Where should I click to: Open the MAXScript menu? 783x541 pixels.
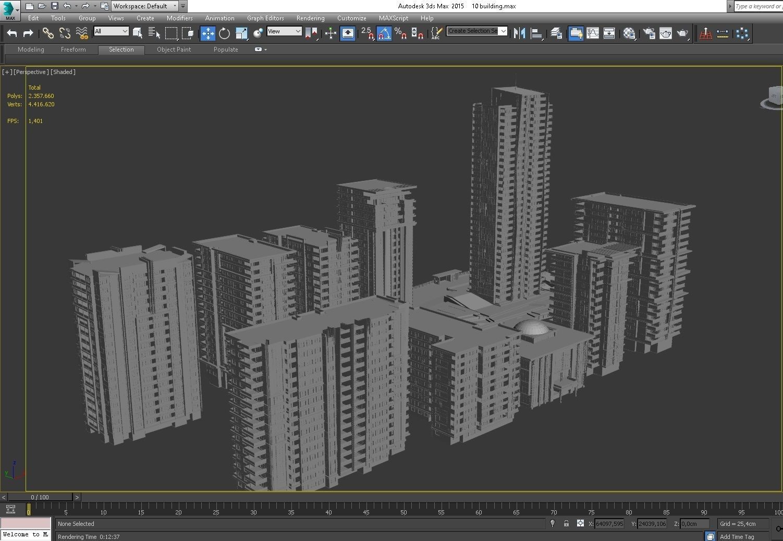pyautogui.click(x=394, y=18)
